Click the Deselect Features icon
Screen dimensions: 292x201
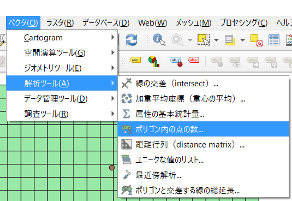257,40
